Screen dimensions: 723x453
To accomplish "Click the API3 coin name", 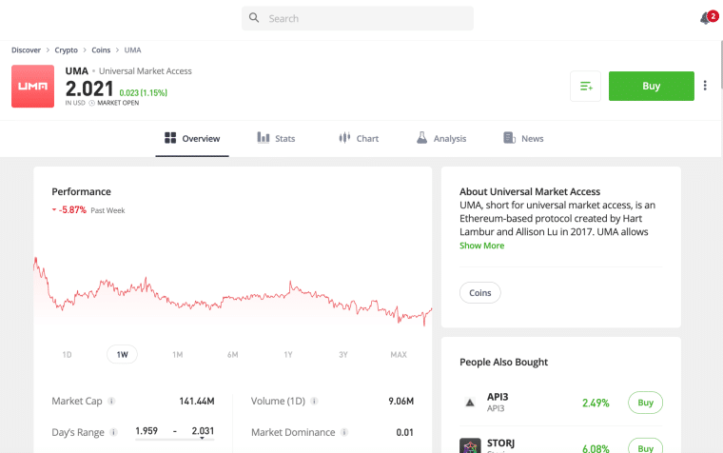I will (x=498, y=397).
